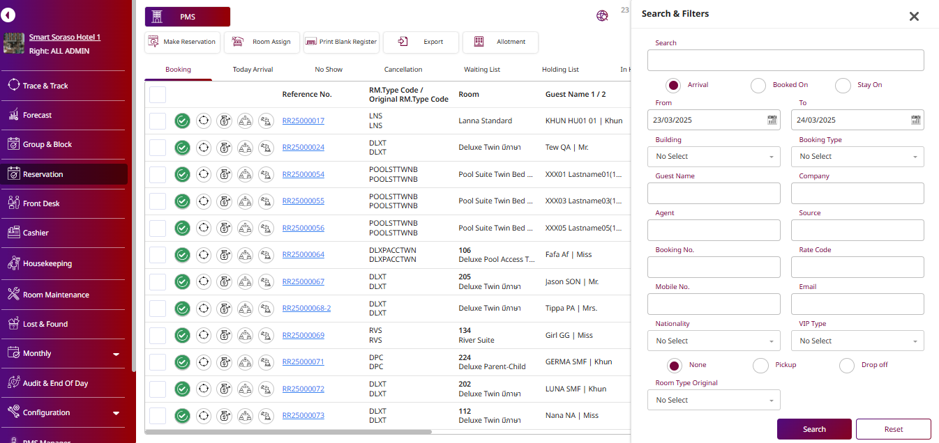Image resolution: width=939 pixels, height=443 pixels.
Task: Select the Pickup radio option
Action: (x=761, y=365)
